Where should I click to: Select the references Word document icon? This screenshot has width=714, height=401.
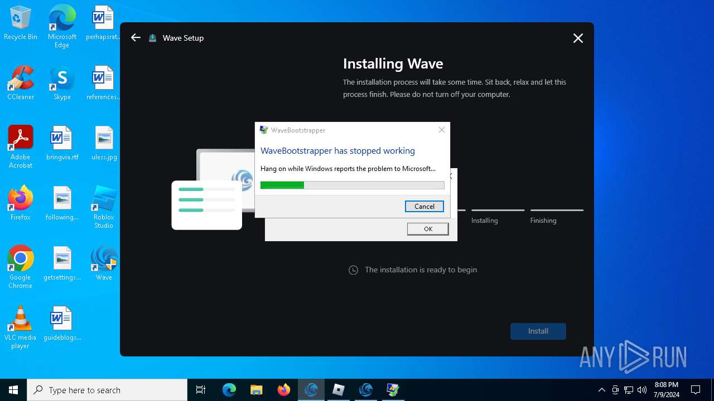(x=103, y=84)
